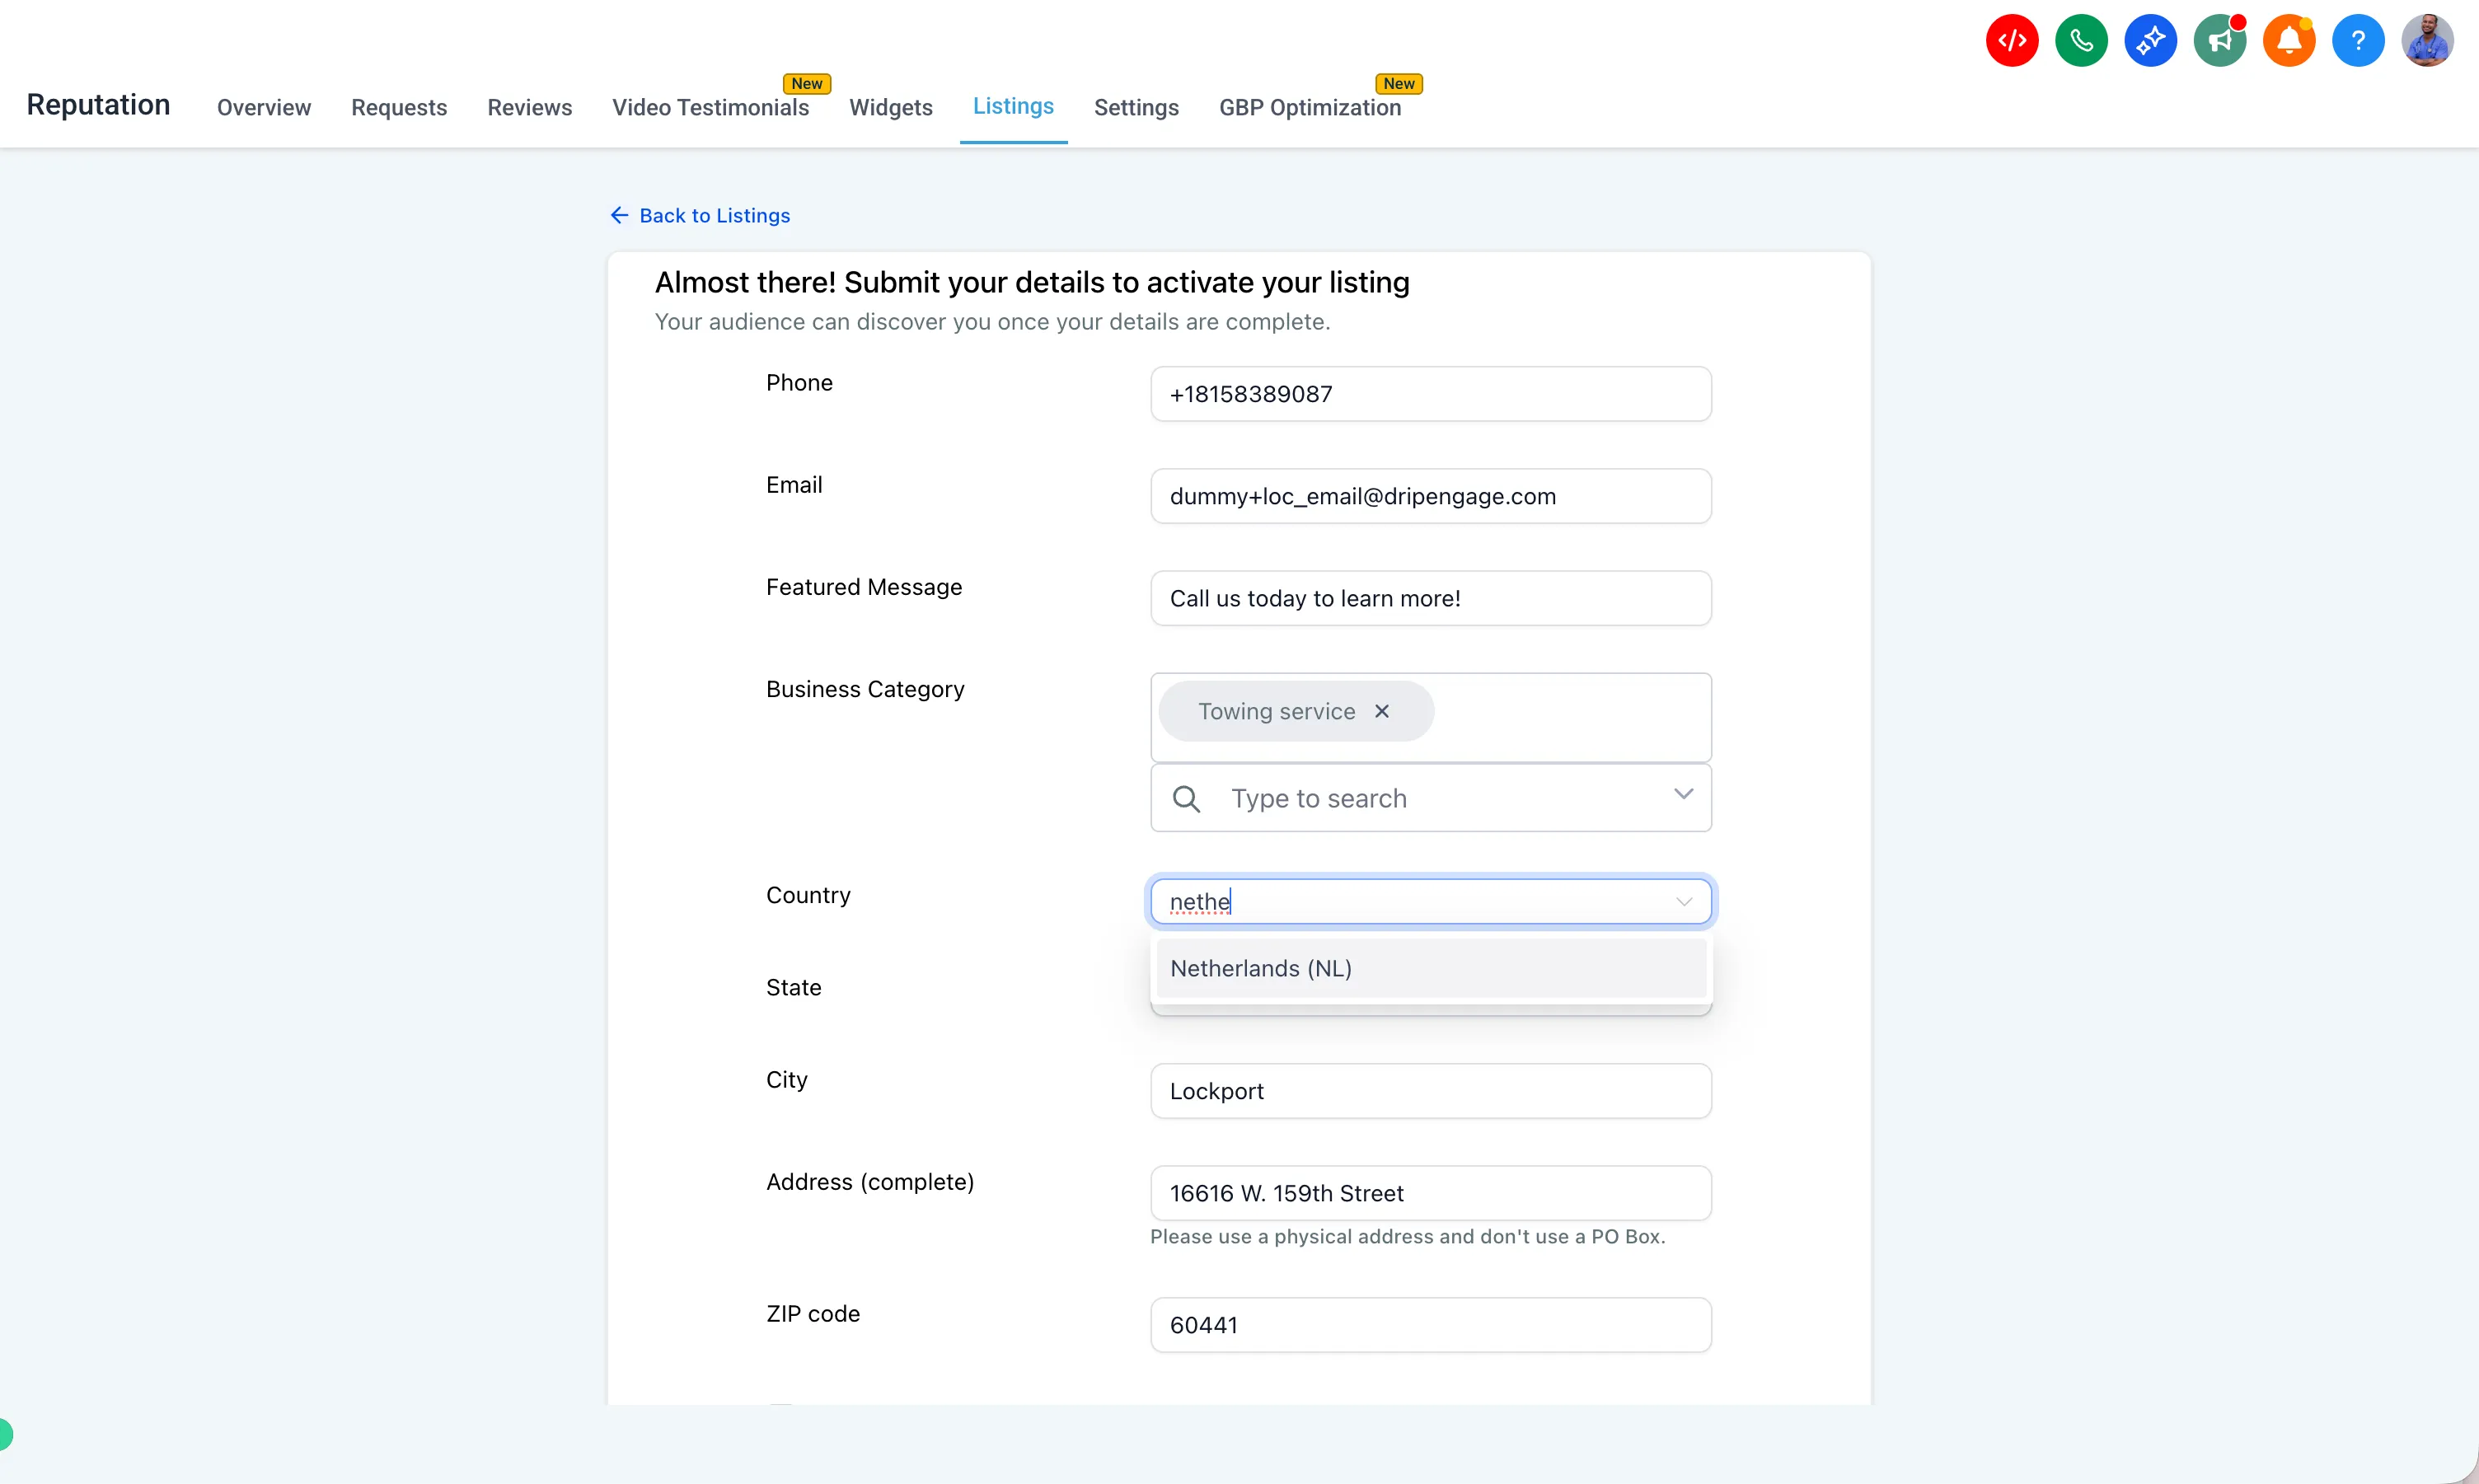Switch to the Reviews tab
The width and height of the screenshot is (2479, 1484).
[529, 107]
